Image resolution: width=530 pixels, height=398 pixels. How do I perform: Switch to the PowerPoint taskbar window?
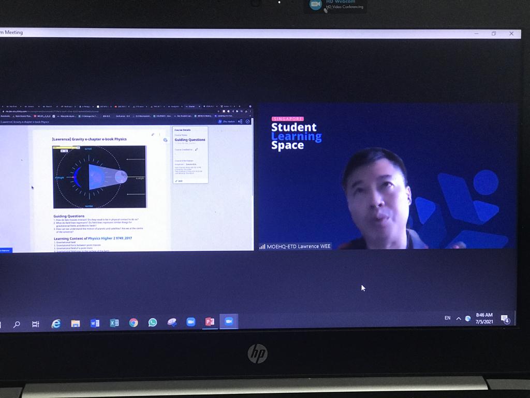click(x=210, y=321)
